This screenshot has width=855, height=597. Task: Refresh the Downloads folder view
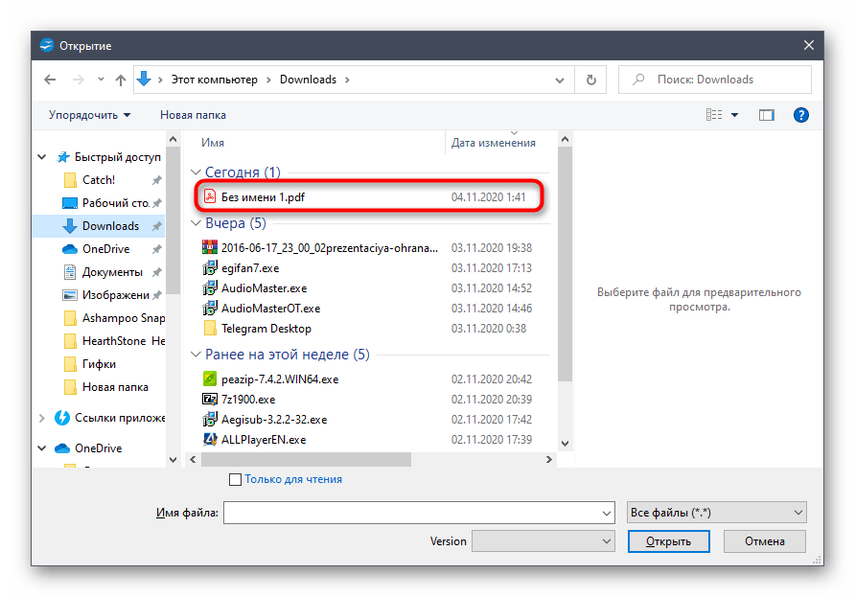(591, 80)
